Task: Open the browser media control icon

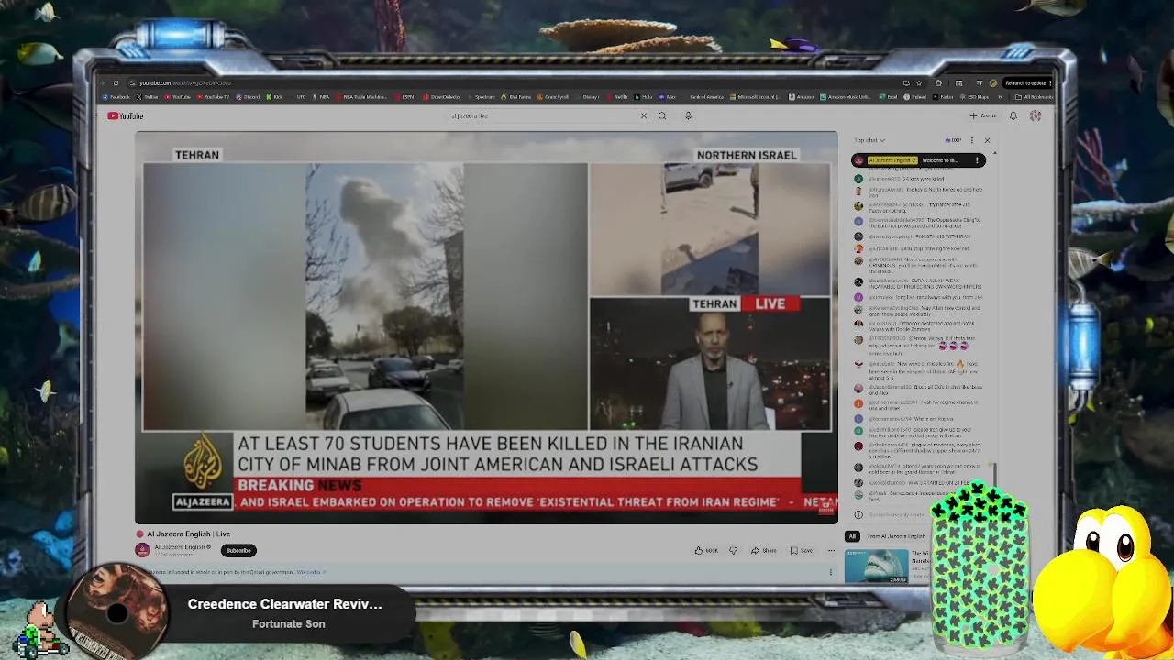Action: [979, 83]
